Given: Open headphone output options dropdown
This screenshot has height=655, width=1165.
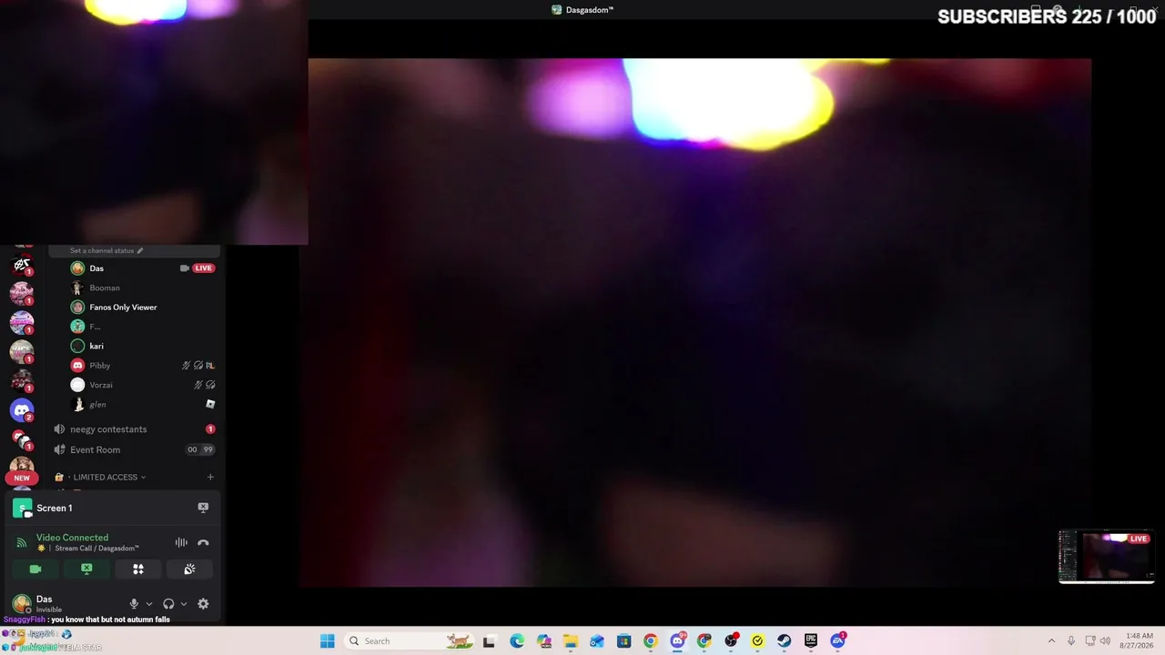Looking at the screenshot, I should point(184,604).
